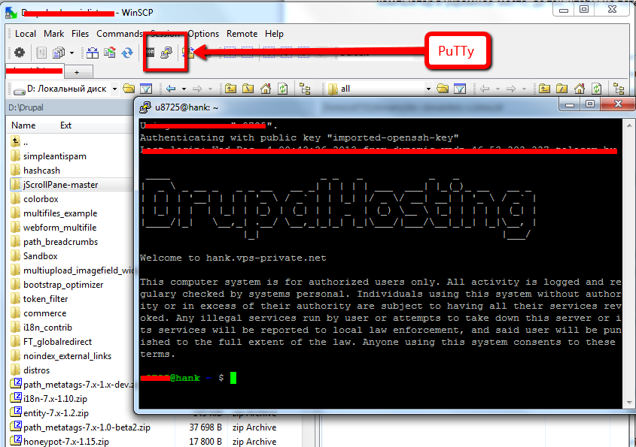Click the D:\Drupal local path label
This screenshot has width=636, height=447.
click(26, 107)
